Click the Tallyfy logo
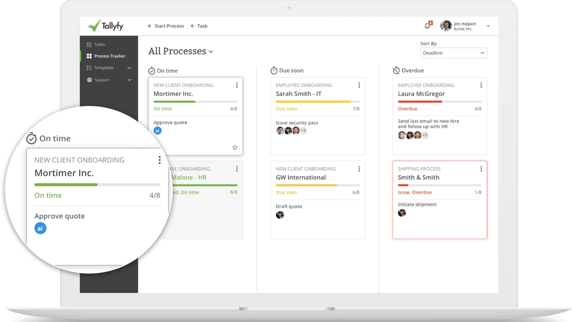The width and height of the screenshot is (572, 322). pos(106,26)
